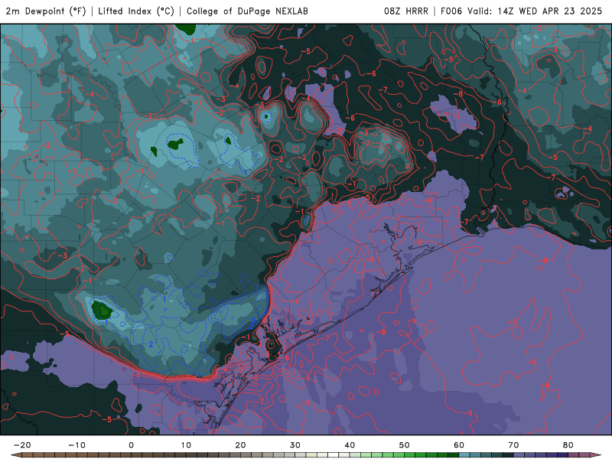Click the -20 tick label on colorbar
612x459 pixels.
click(x=22, y=445)
